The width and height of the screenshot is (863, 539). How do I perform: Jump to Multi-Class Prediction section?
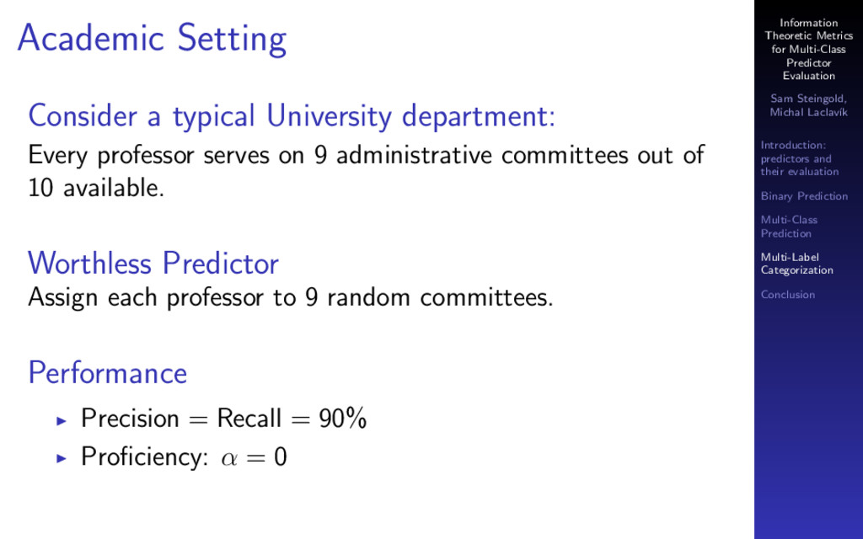[789, 227]
